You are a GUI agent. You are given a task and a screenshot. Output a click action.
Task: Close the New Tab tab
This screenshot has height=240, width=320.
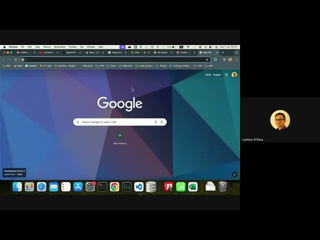pos(217,52)
